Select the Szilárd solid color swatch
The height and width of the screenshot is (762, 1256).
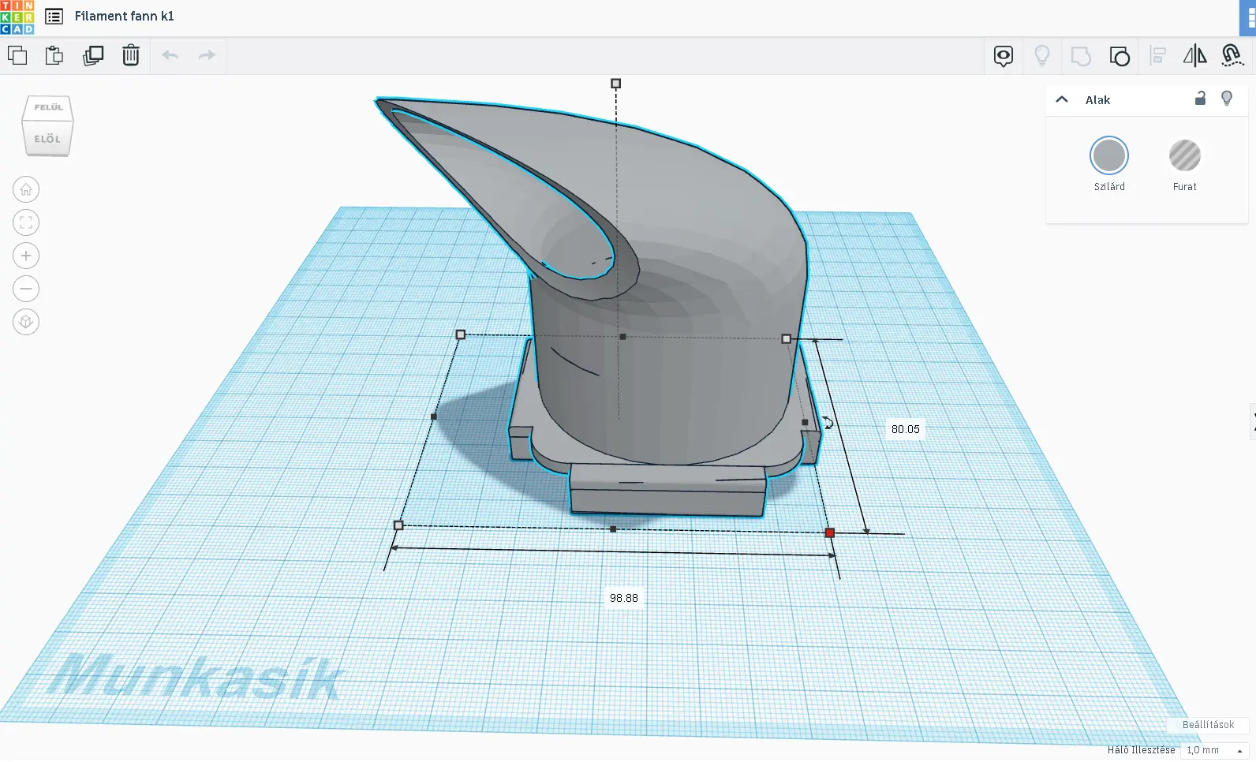tap(1109, 155)
